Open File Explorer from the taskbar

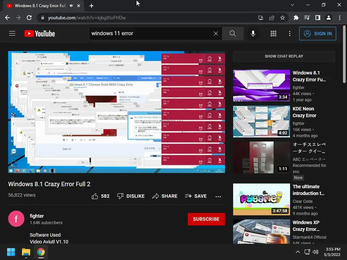(26, 252)
